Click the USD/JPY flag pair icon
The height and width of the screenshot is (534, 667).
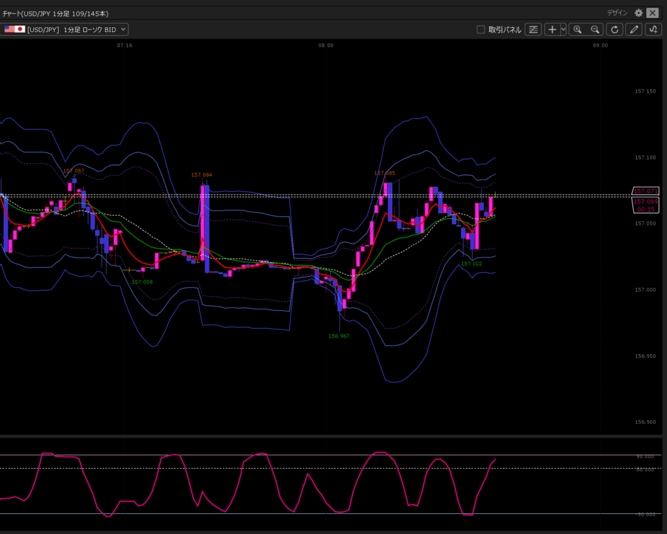[x=14, y=29]
